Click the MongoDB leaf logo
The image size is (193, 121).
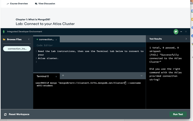(4, 32)
